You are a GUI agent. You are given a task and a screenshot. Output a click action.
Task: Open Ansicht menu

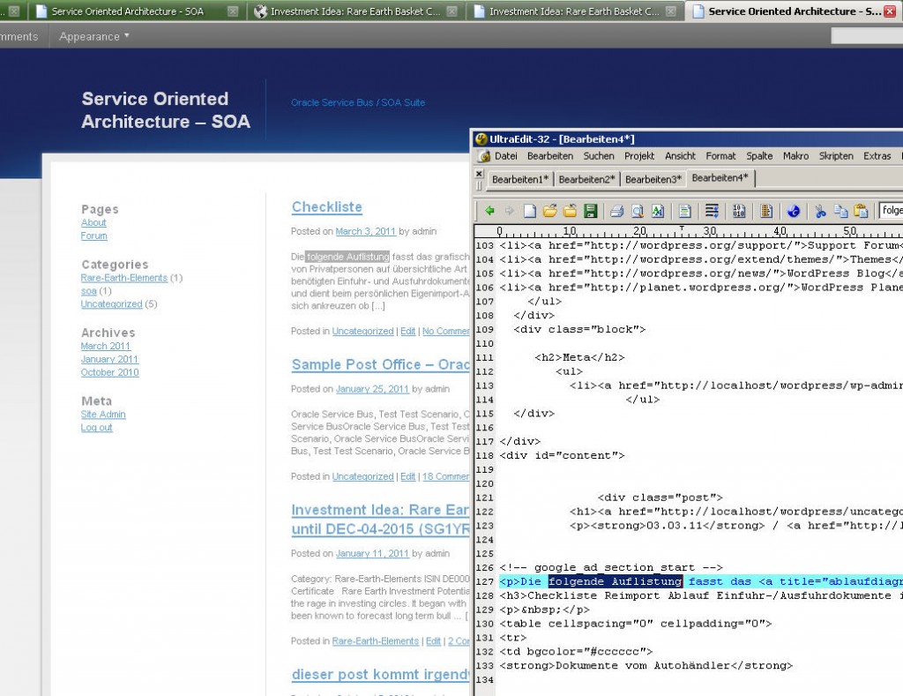point(680,156)
